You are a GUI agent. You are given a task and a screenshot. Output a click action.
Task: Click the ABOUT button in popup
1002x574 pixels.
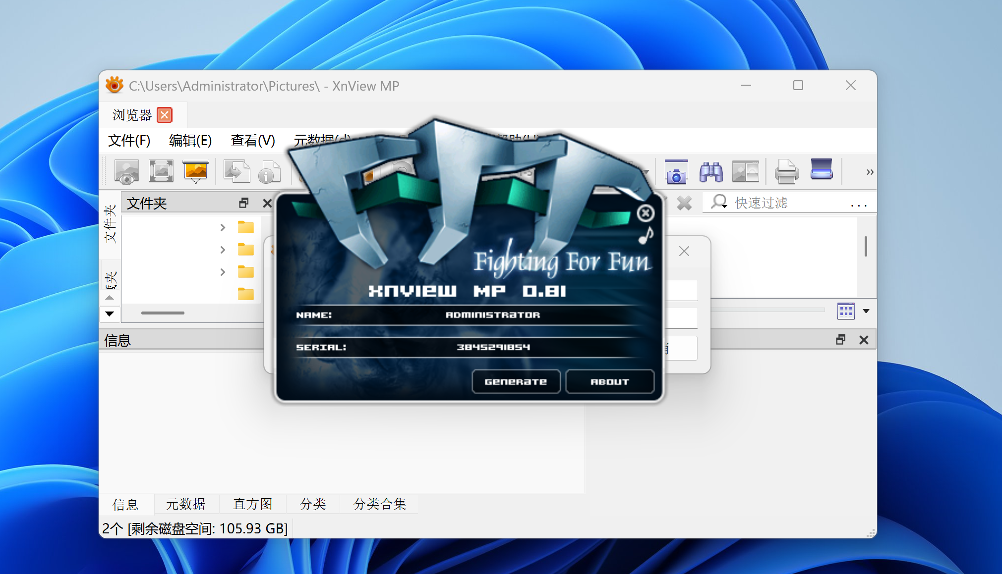click(x=609, y=382)
